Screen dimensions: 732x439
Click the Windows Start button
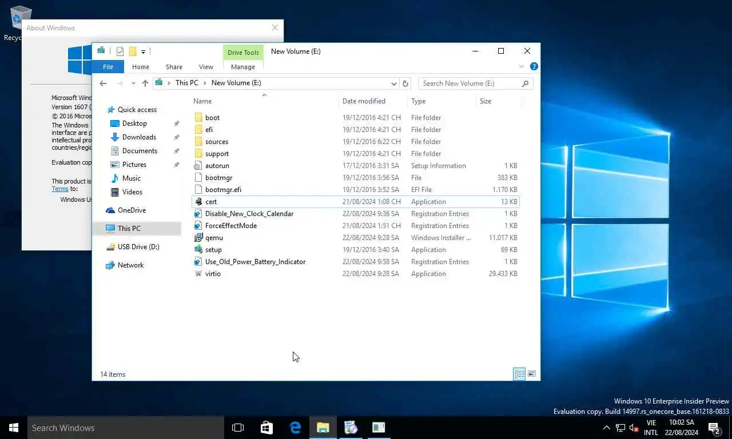(x=14, y=428)
